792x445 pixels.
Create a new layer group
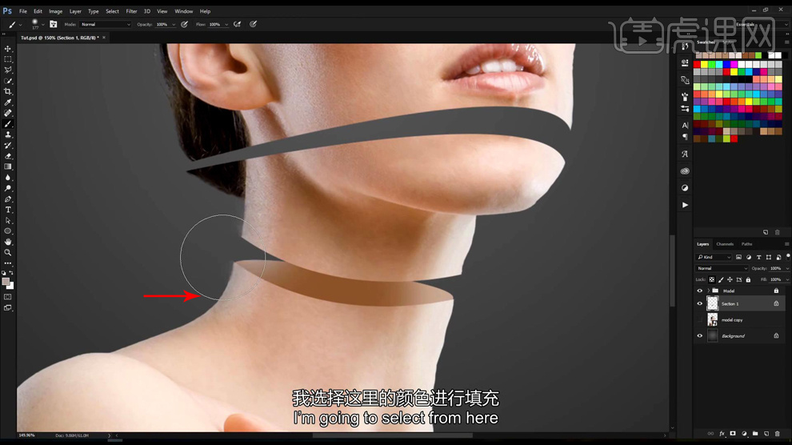[755, 434]
